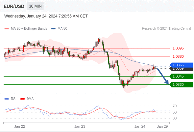The image size is (194, 132).
Task: Click the Wednesday, January 24, 2024 timestamp text
Action: coord(46,16)
